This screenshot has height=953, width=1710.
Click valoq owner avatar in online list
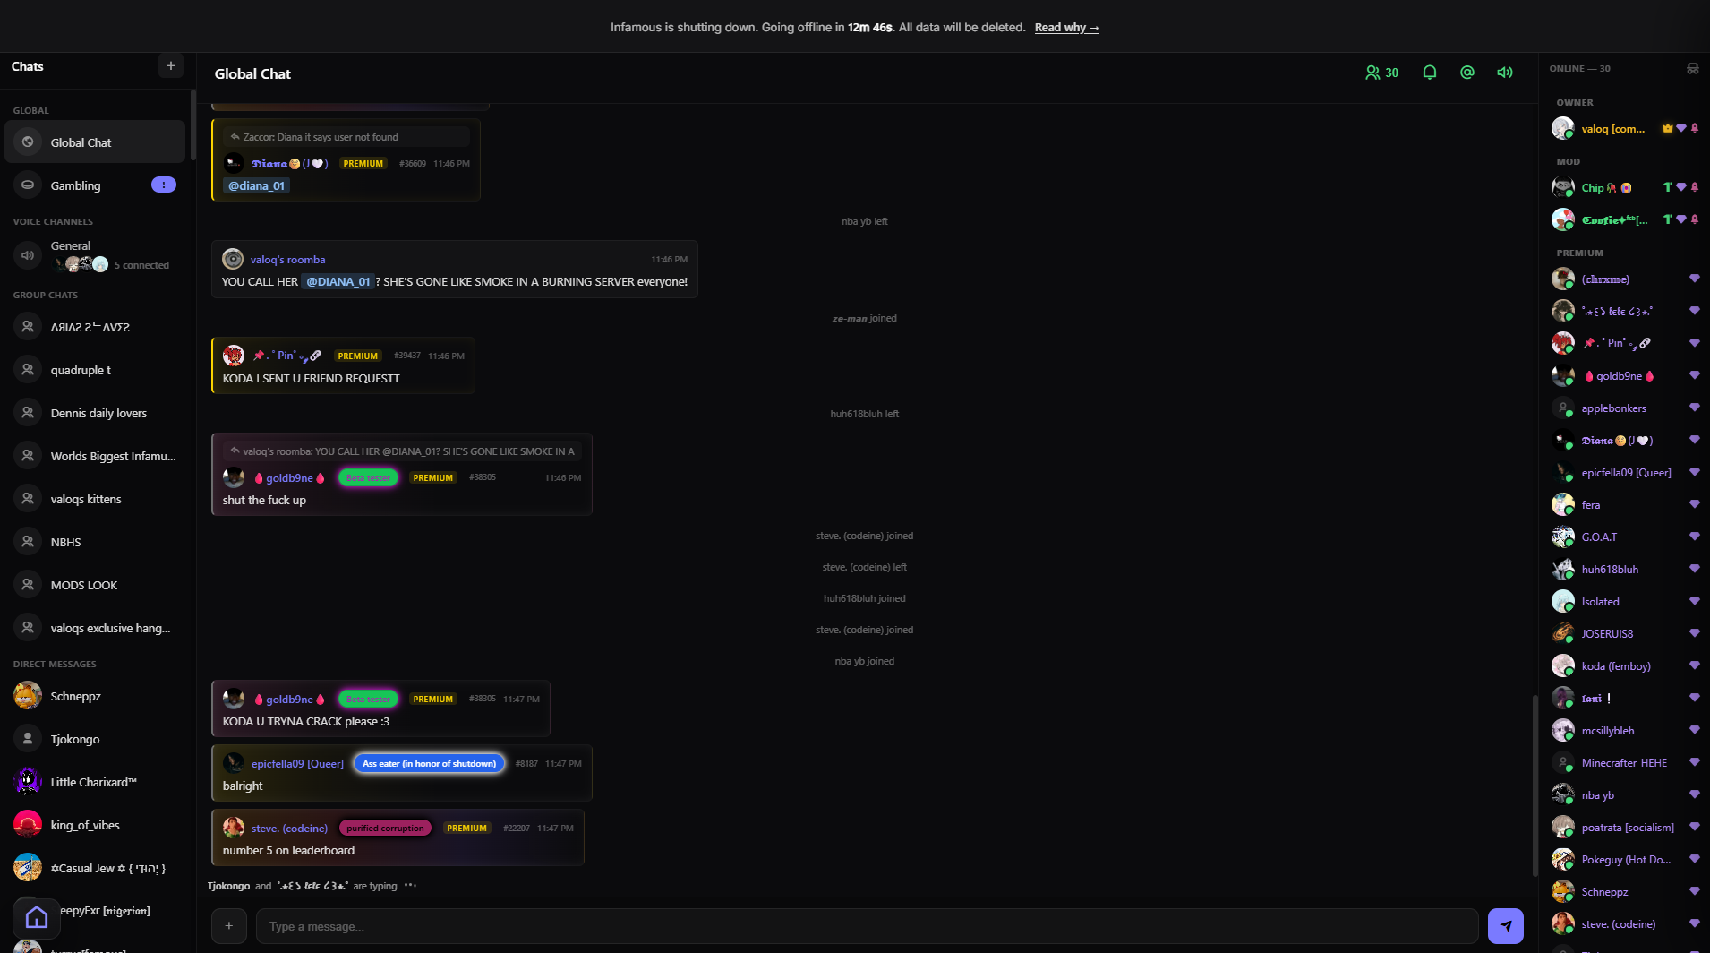click(x=1562, y=128)
